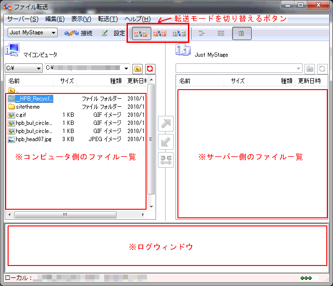Viewport: 333px width, 286px height.
Task: Click the マイコンピュータ computer icon
Action: [x=12, y=50]
